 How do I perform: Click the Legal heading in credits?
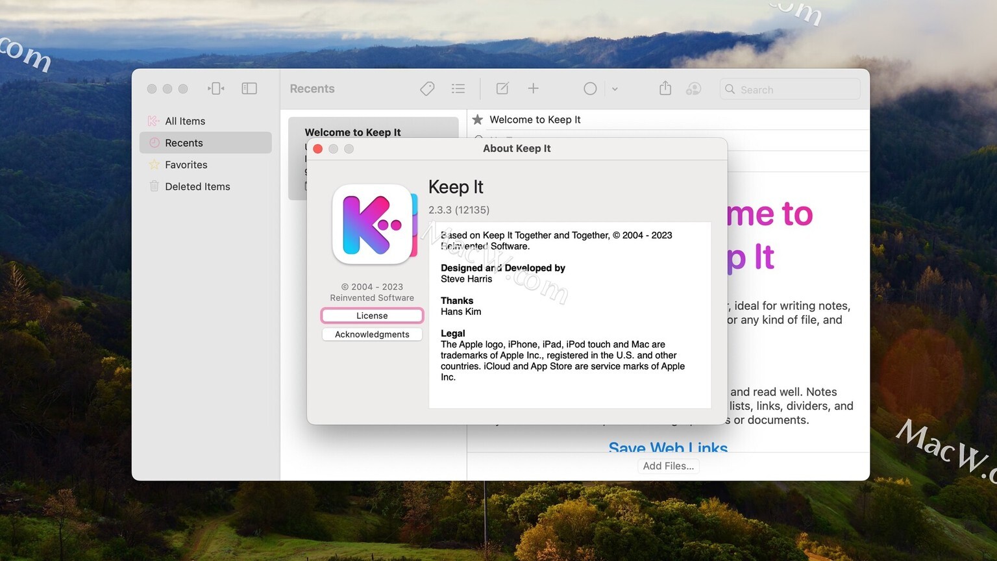[x=453, y=333]
